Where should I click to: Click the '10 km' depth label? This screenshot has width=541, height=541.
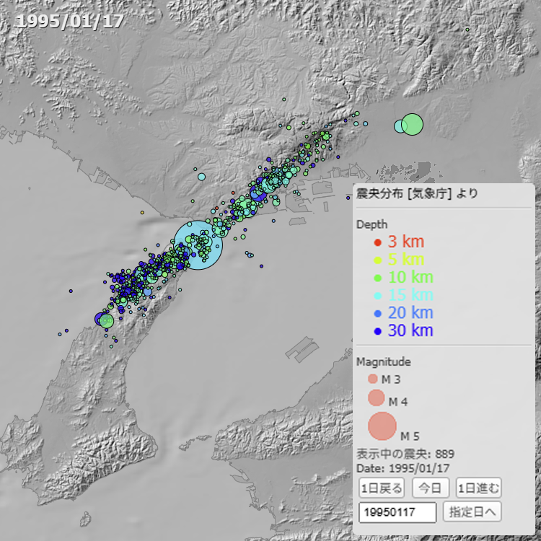[410, 278]
